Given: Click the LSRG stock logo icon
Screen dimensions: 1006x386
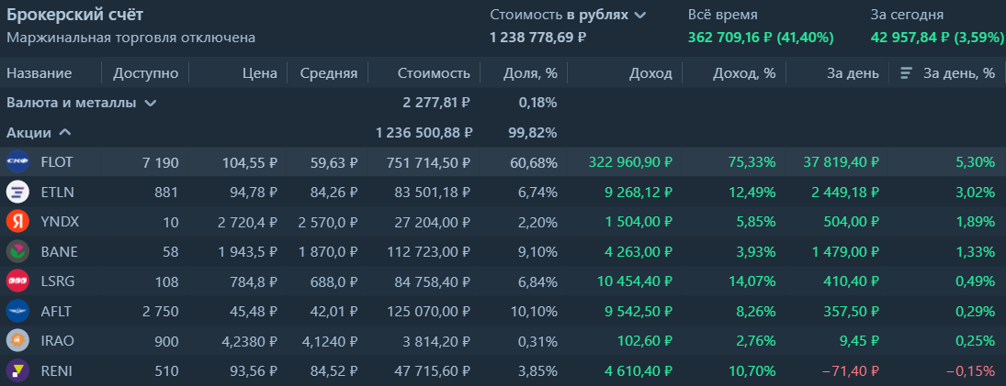Looking at the screenshot, I should tap(18, 281).
